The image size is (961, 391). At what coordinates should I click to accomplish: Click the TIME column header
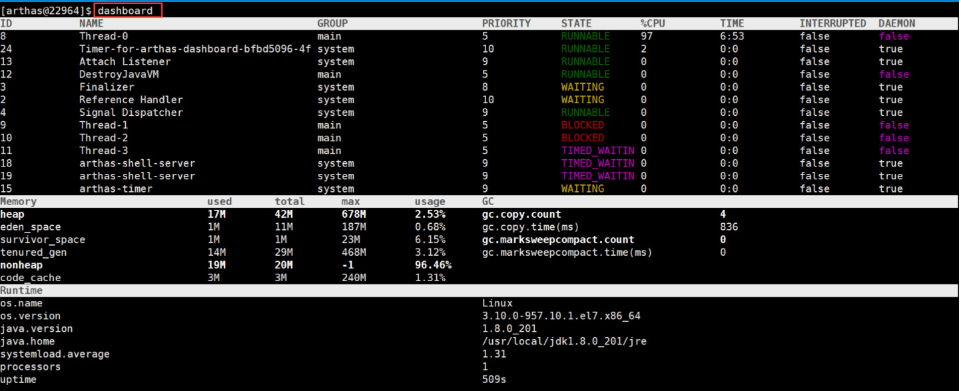click(x=732, y=23)
